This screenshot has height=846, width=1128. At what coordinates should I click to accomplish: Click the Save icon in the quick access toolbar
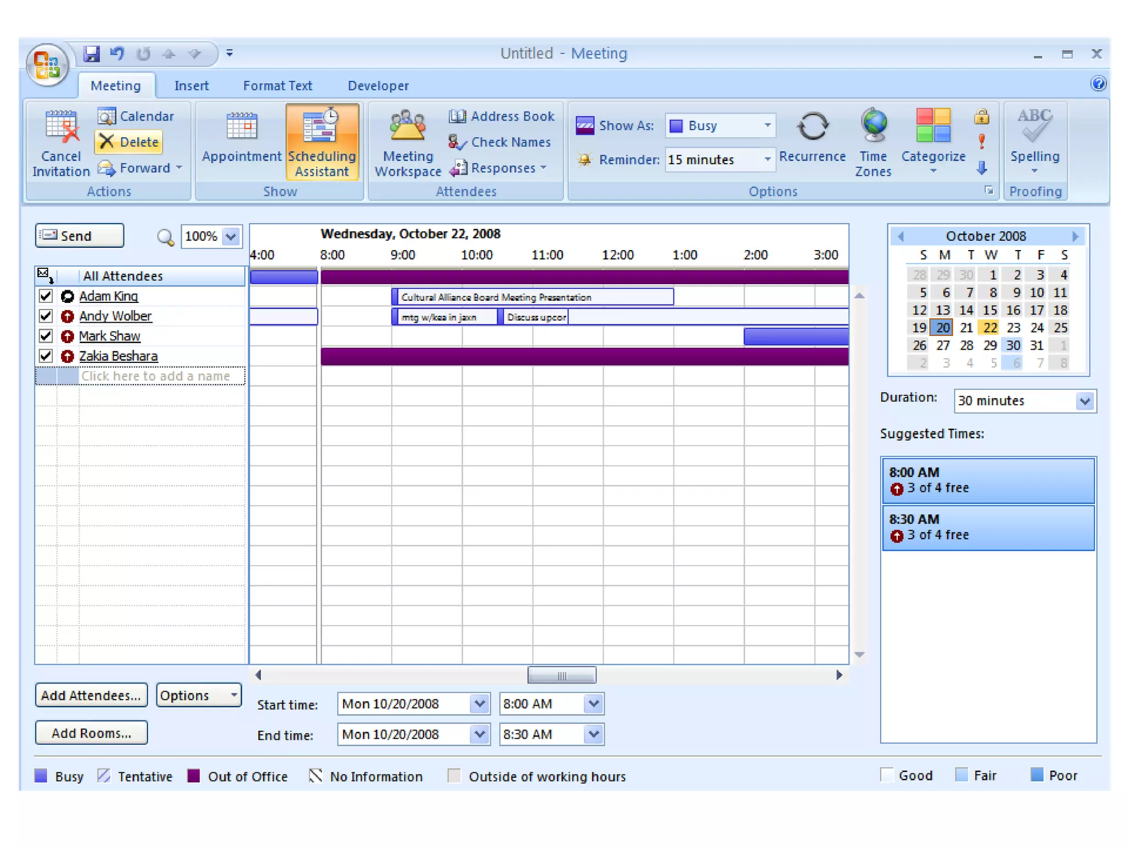[91, 53]
